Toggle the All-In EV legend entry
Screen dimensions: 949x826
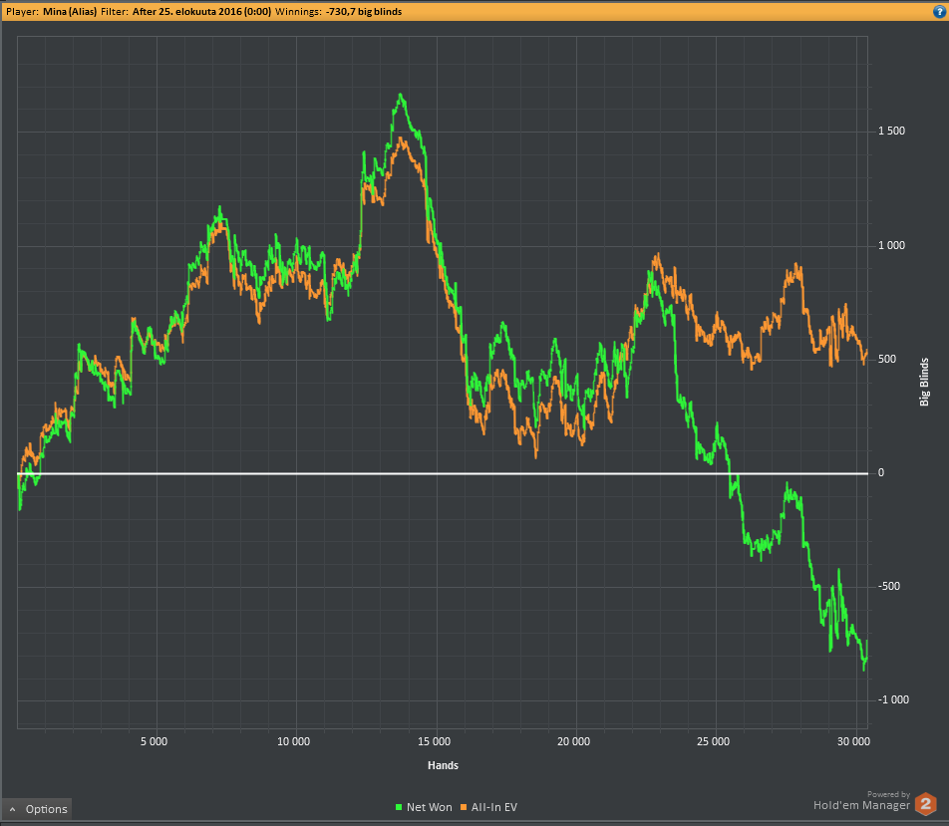click(x=489, y=807)
